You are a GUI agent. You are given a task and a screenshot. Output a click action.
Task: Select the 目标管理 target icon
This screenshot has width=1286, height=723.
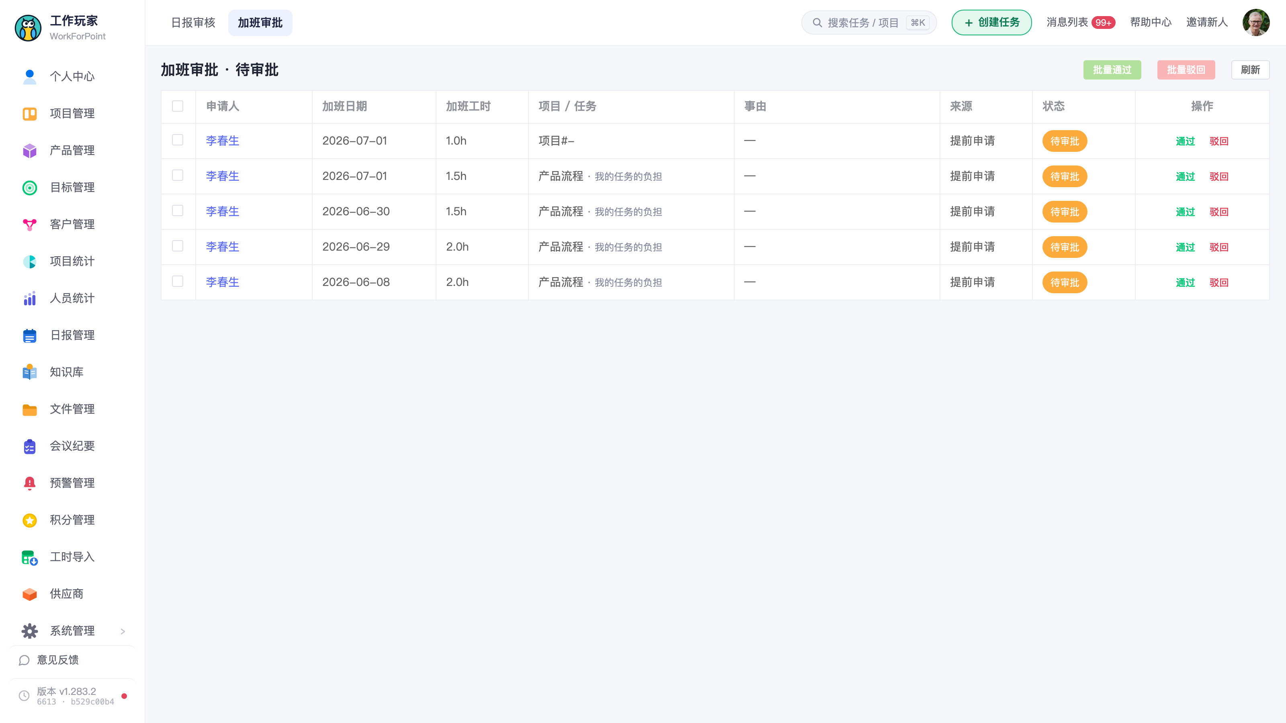click(x=29, y=188)
